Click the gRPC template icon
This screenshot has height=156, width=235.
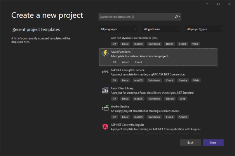[105, 72]
